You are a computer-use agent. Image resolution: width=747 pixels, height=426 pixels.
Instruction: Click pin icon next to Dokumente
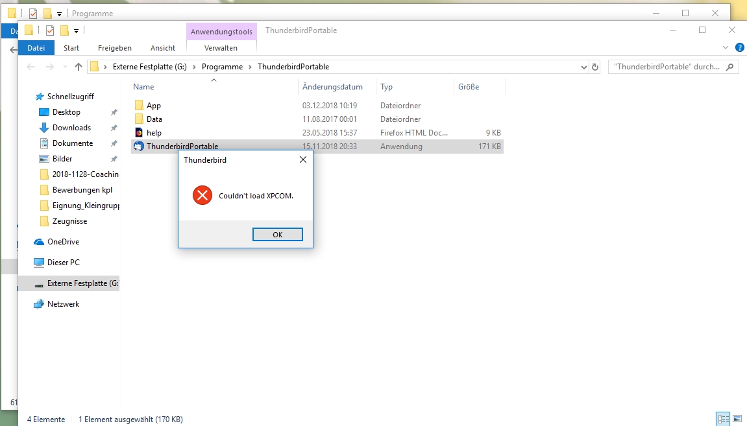(x=114, y=143)
